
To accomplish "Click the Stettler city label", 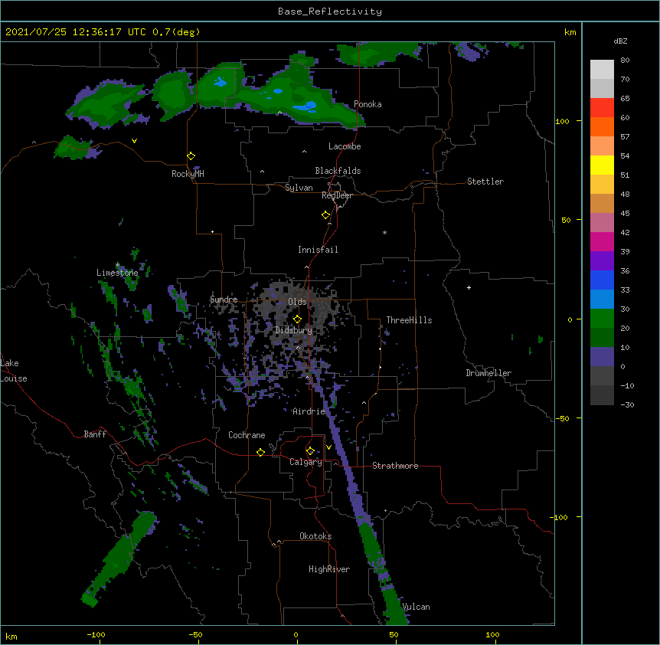I will tap(485, 182).
